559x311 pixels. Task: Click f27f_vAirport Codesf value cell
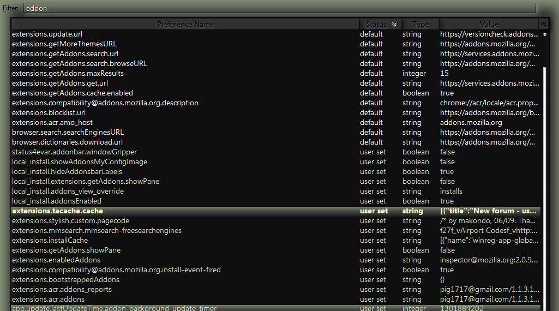489,230
